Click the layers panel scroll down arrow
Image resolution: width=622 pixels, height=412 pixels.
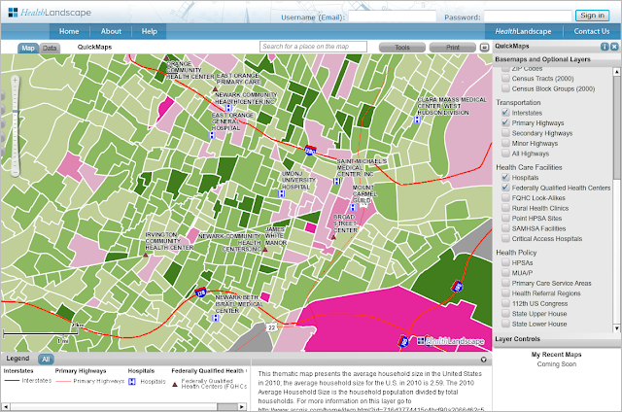[616, 328]
